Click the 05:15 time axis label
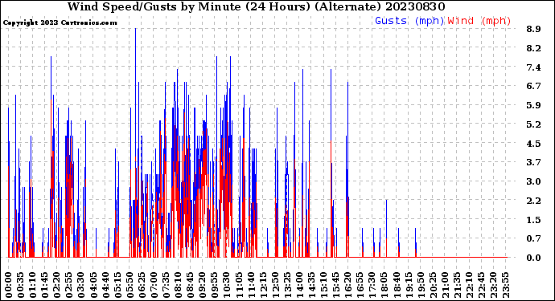This screenshot has width=555, height=301. pos(117,285)
